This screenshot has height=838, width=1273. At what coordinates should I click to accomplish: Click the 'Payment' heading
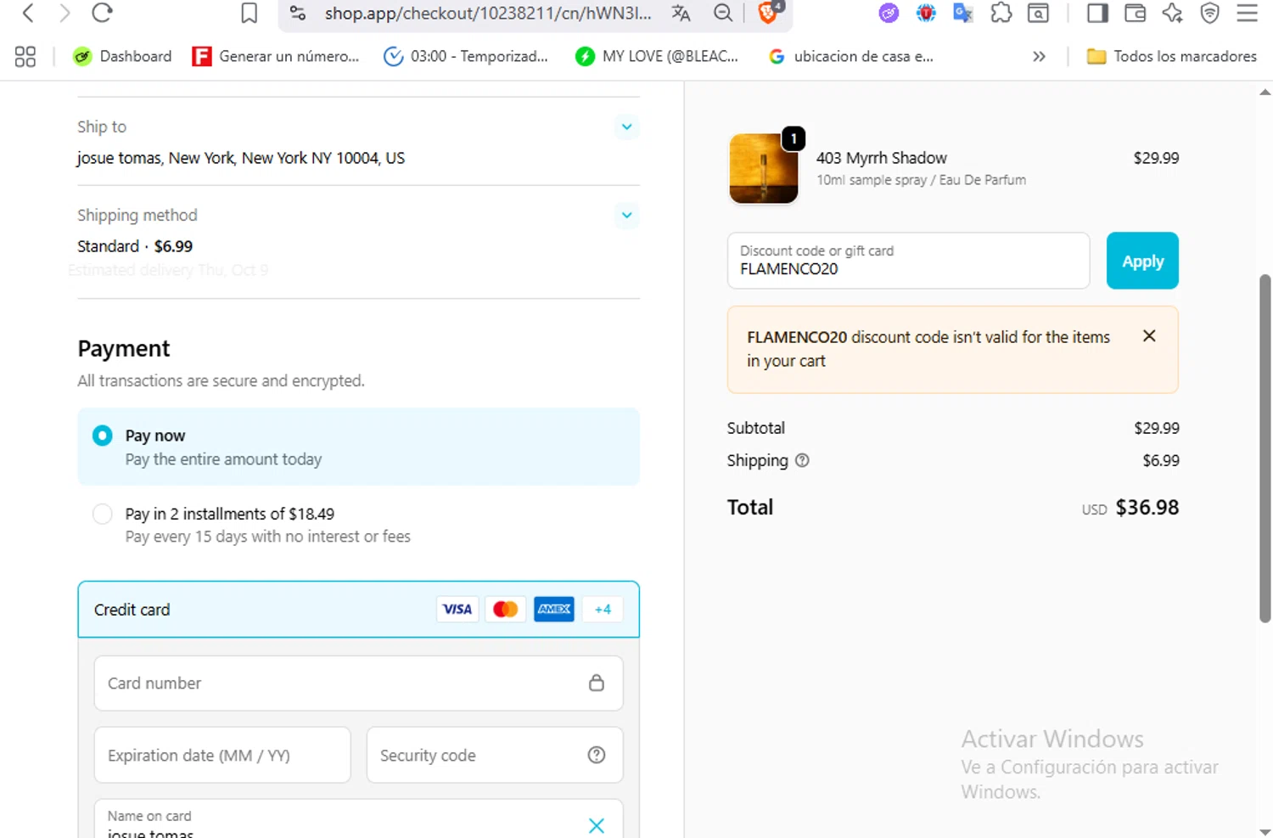pyautogui.click(x=124, y=348)
